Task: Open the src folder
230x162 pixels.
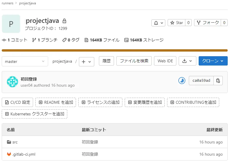Action: click(x=15, y=142)
